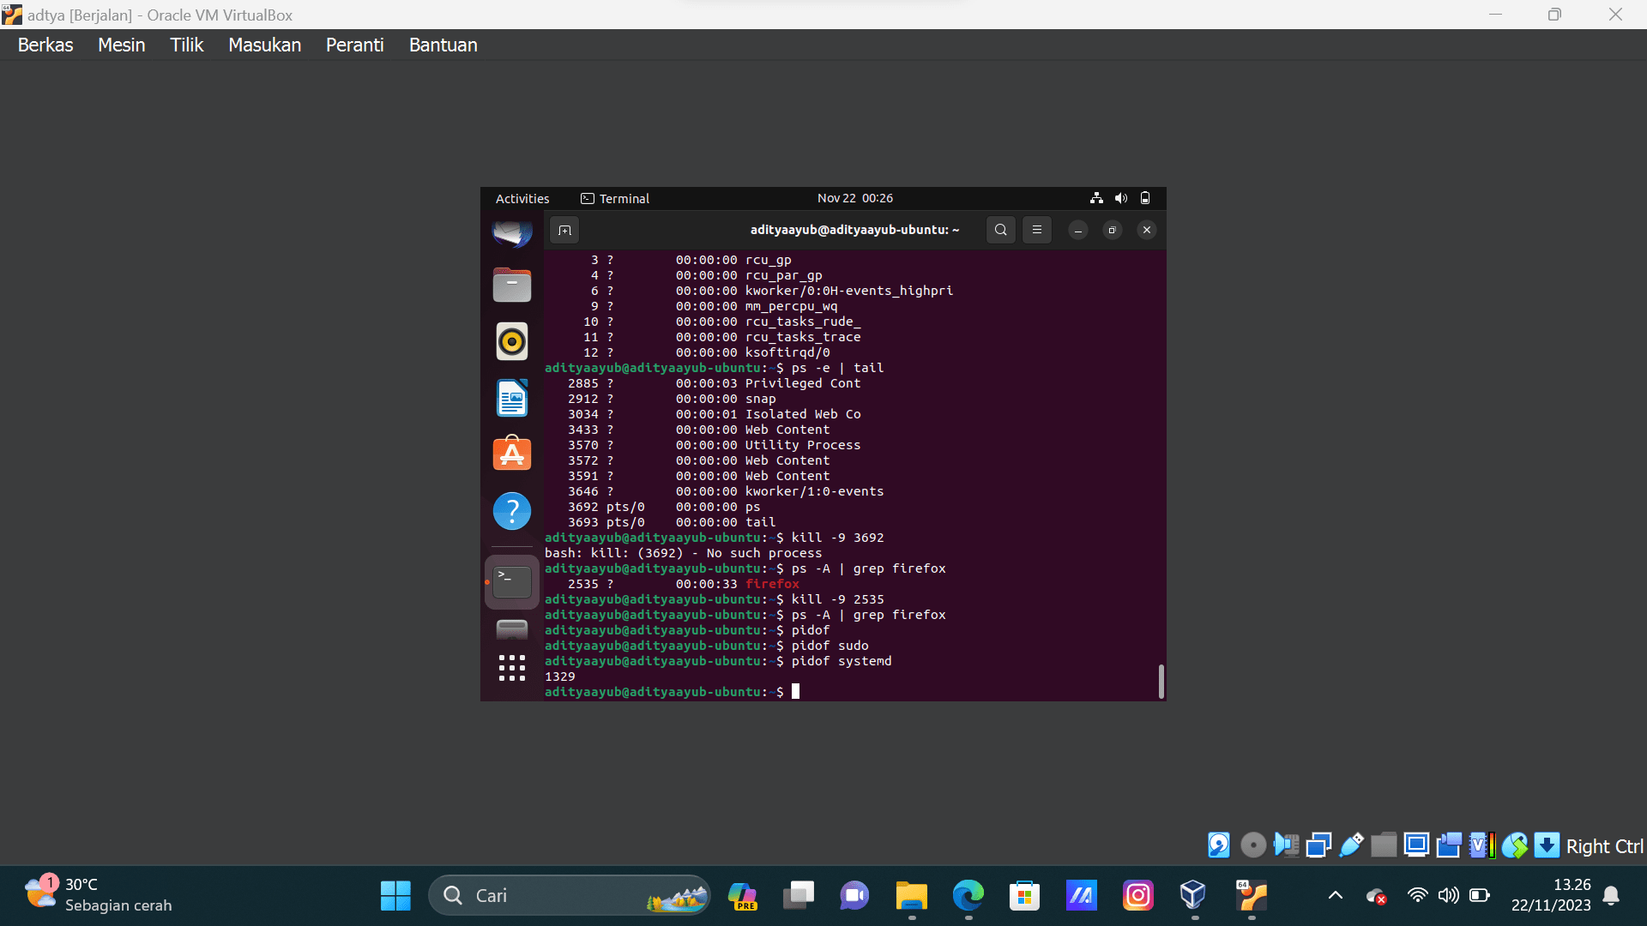Click VirtualBox recording status icon
The height and width of the screenshot is (926, 1647).
(1449, 845)
